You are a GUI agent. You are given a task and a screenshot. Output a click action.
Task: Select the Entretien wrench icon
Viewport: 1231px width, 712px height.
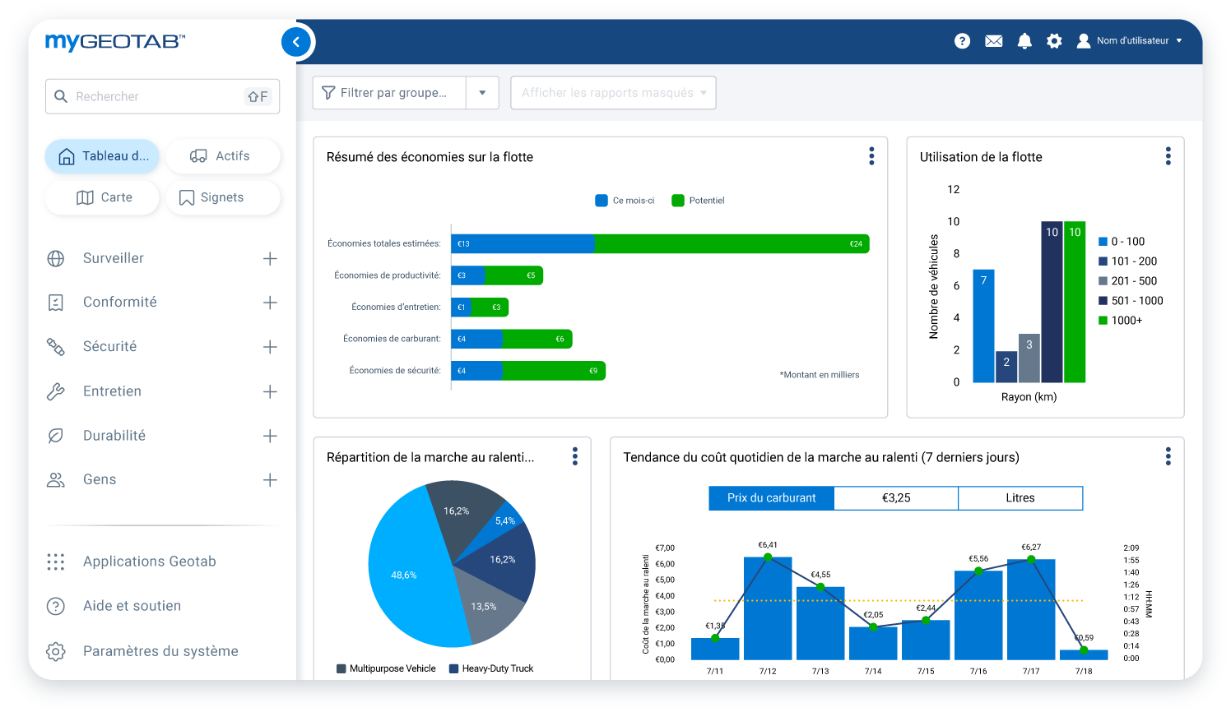(x=56, y=391)
